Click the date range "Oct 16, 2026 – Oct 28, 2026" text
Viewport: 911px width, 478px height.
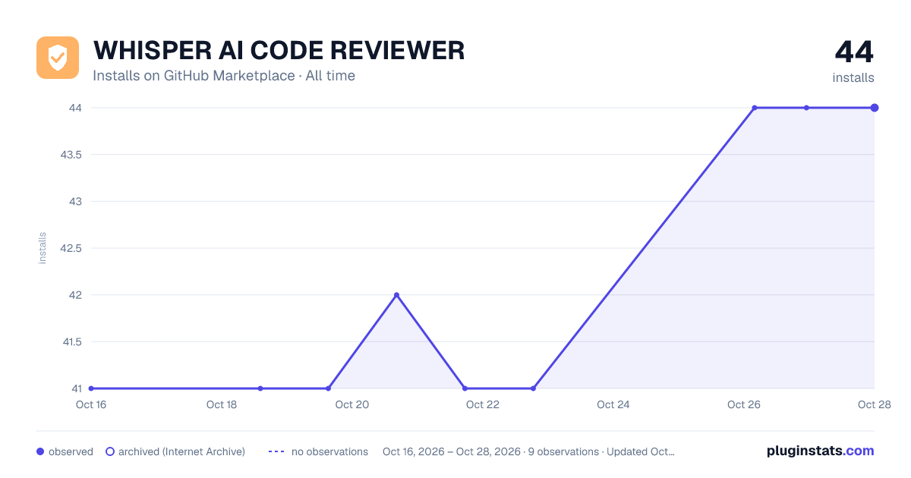(x=452, y=451)
